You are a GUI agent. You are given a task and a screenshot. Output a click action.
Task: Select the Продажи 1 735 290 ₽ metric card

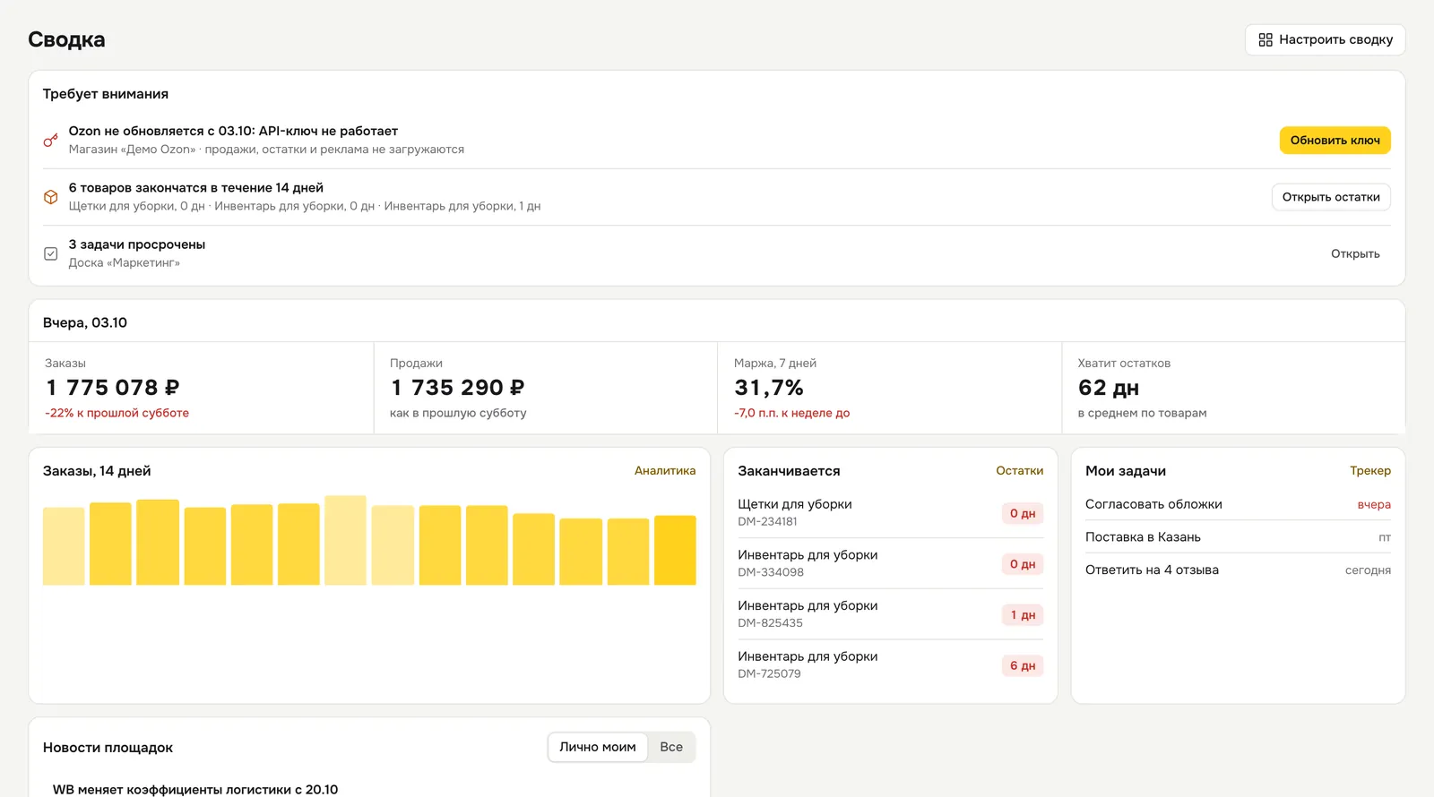point(545,388)
